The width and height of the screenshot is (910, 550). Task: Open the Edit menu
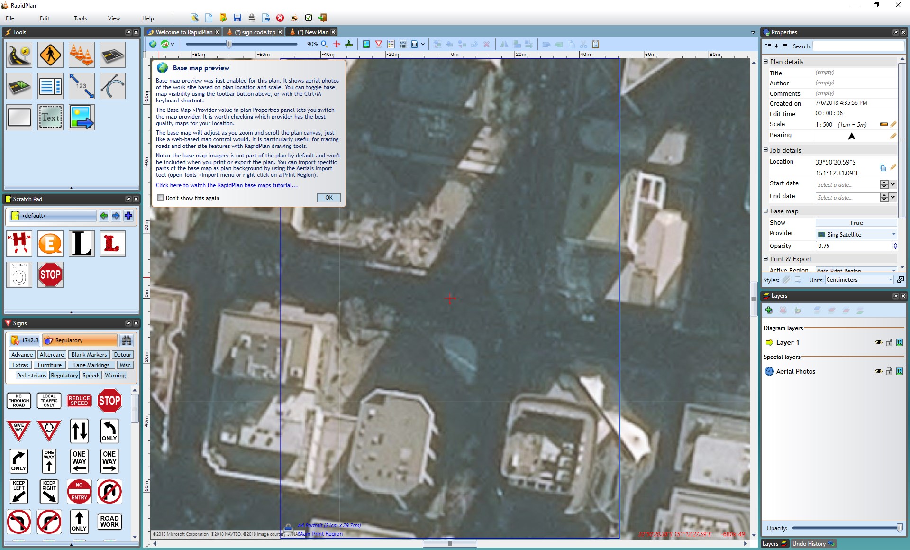click(45, 18)
